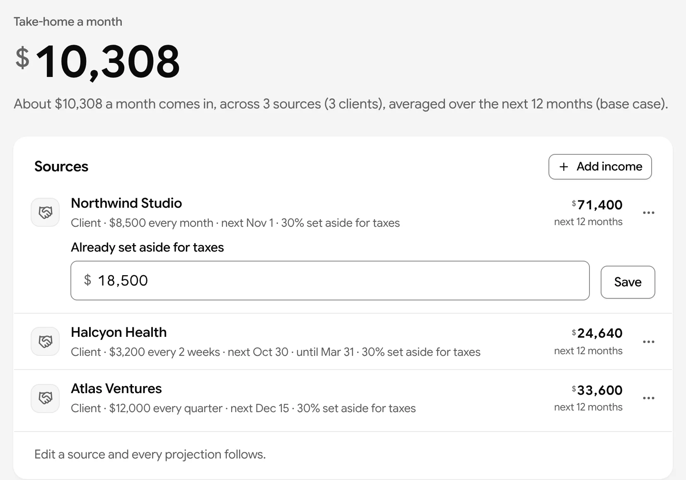Focus the Already set aside for taxes field
The image size is (686, 480).
pyautogui.click(x=330, y=281)
